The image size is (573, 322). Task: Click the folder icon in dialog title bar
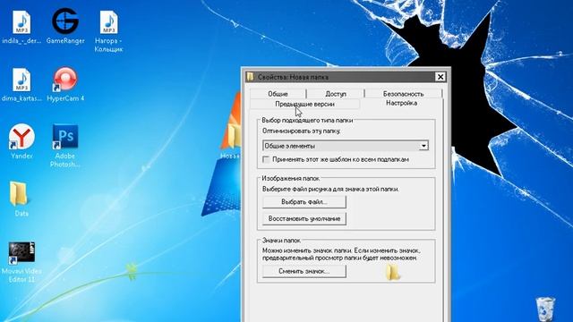tap(251, 77)
